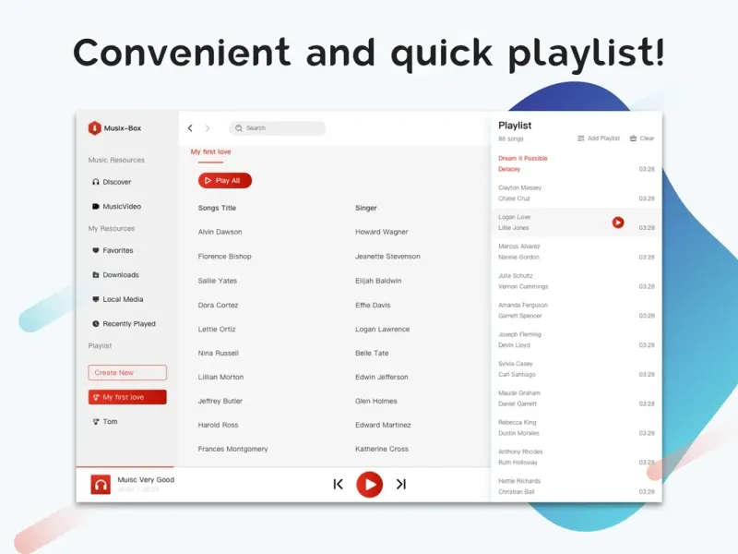Open the Local Media section
The image size is (738, 554).
123,299
